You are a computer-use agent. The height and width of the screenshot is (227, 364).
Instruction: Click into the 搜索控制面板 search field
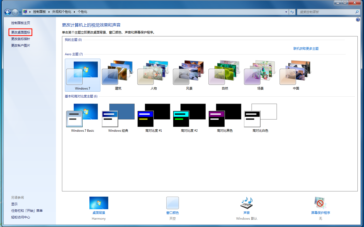click(326, 12)
